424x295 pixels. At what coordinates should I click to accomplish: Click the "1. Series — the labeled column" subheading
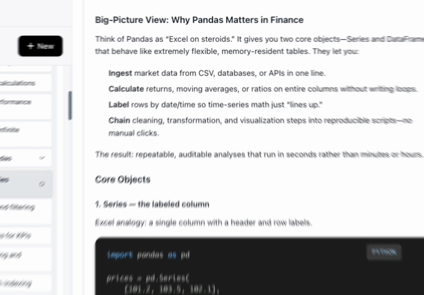point(152,204)
